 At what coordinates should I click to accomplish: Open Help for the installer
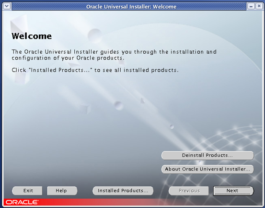click(62, 191)
